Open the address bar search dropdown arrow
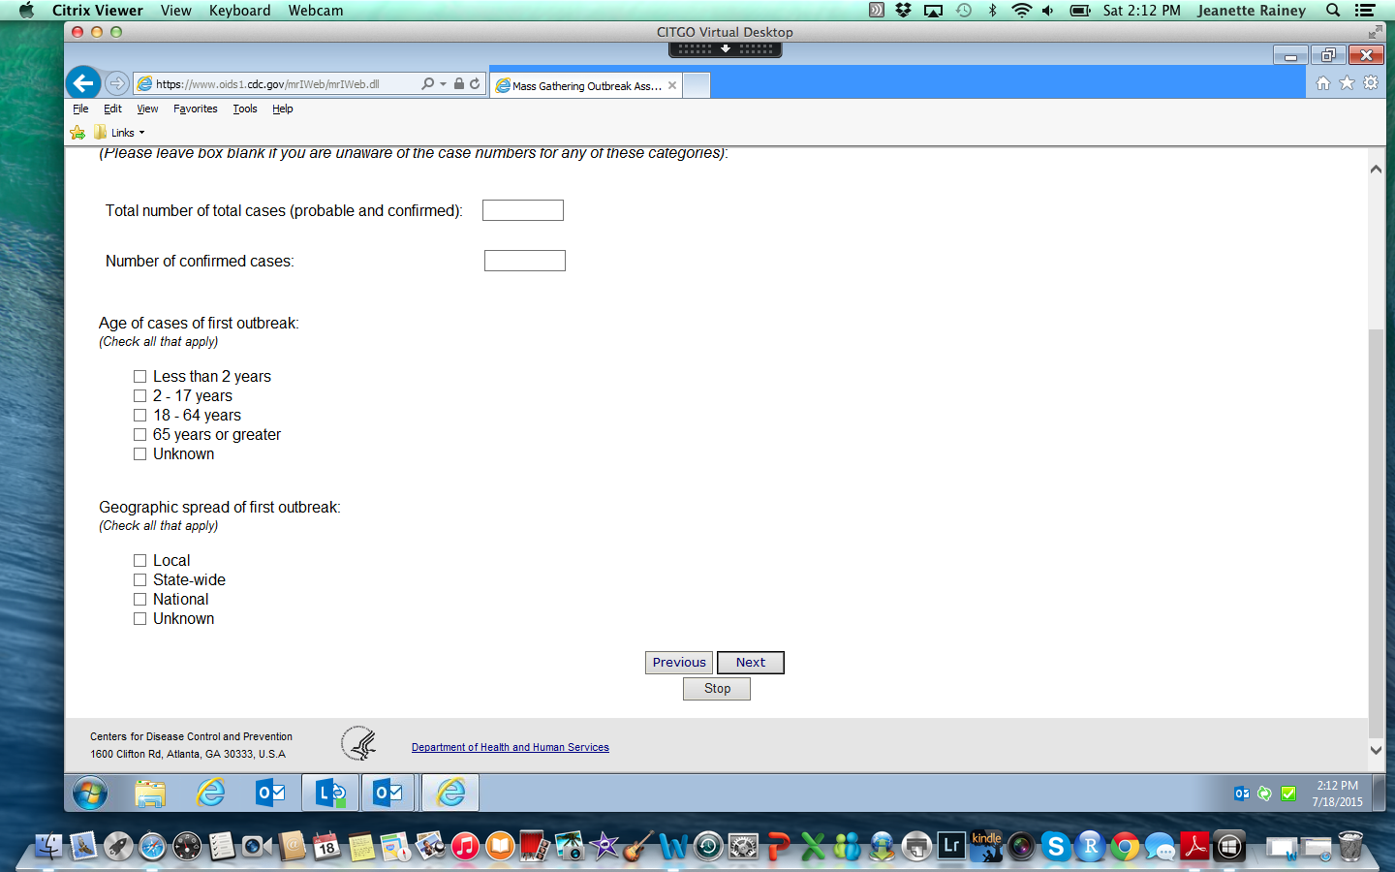Image resolution: width=1395 pixels, height=872 pixels. point(443,84)
